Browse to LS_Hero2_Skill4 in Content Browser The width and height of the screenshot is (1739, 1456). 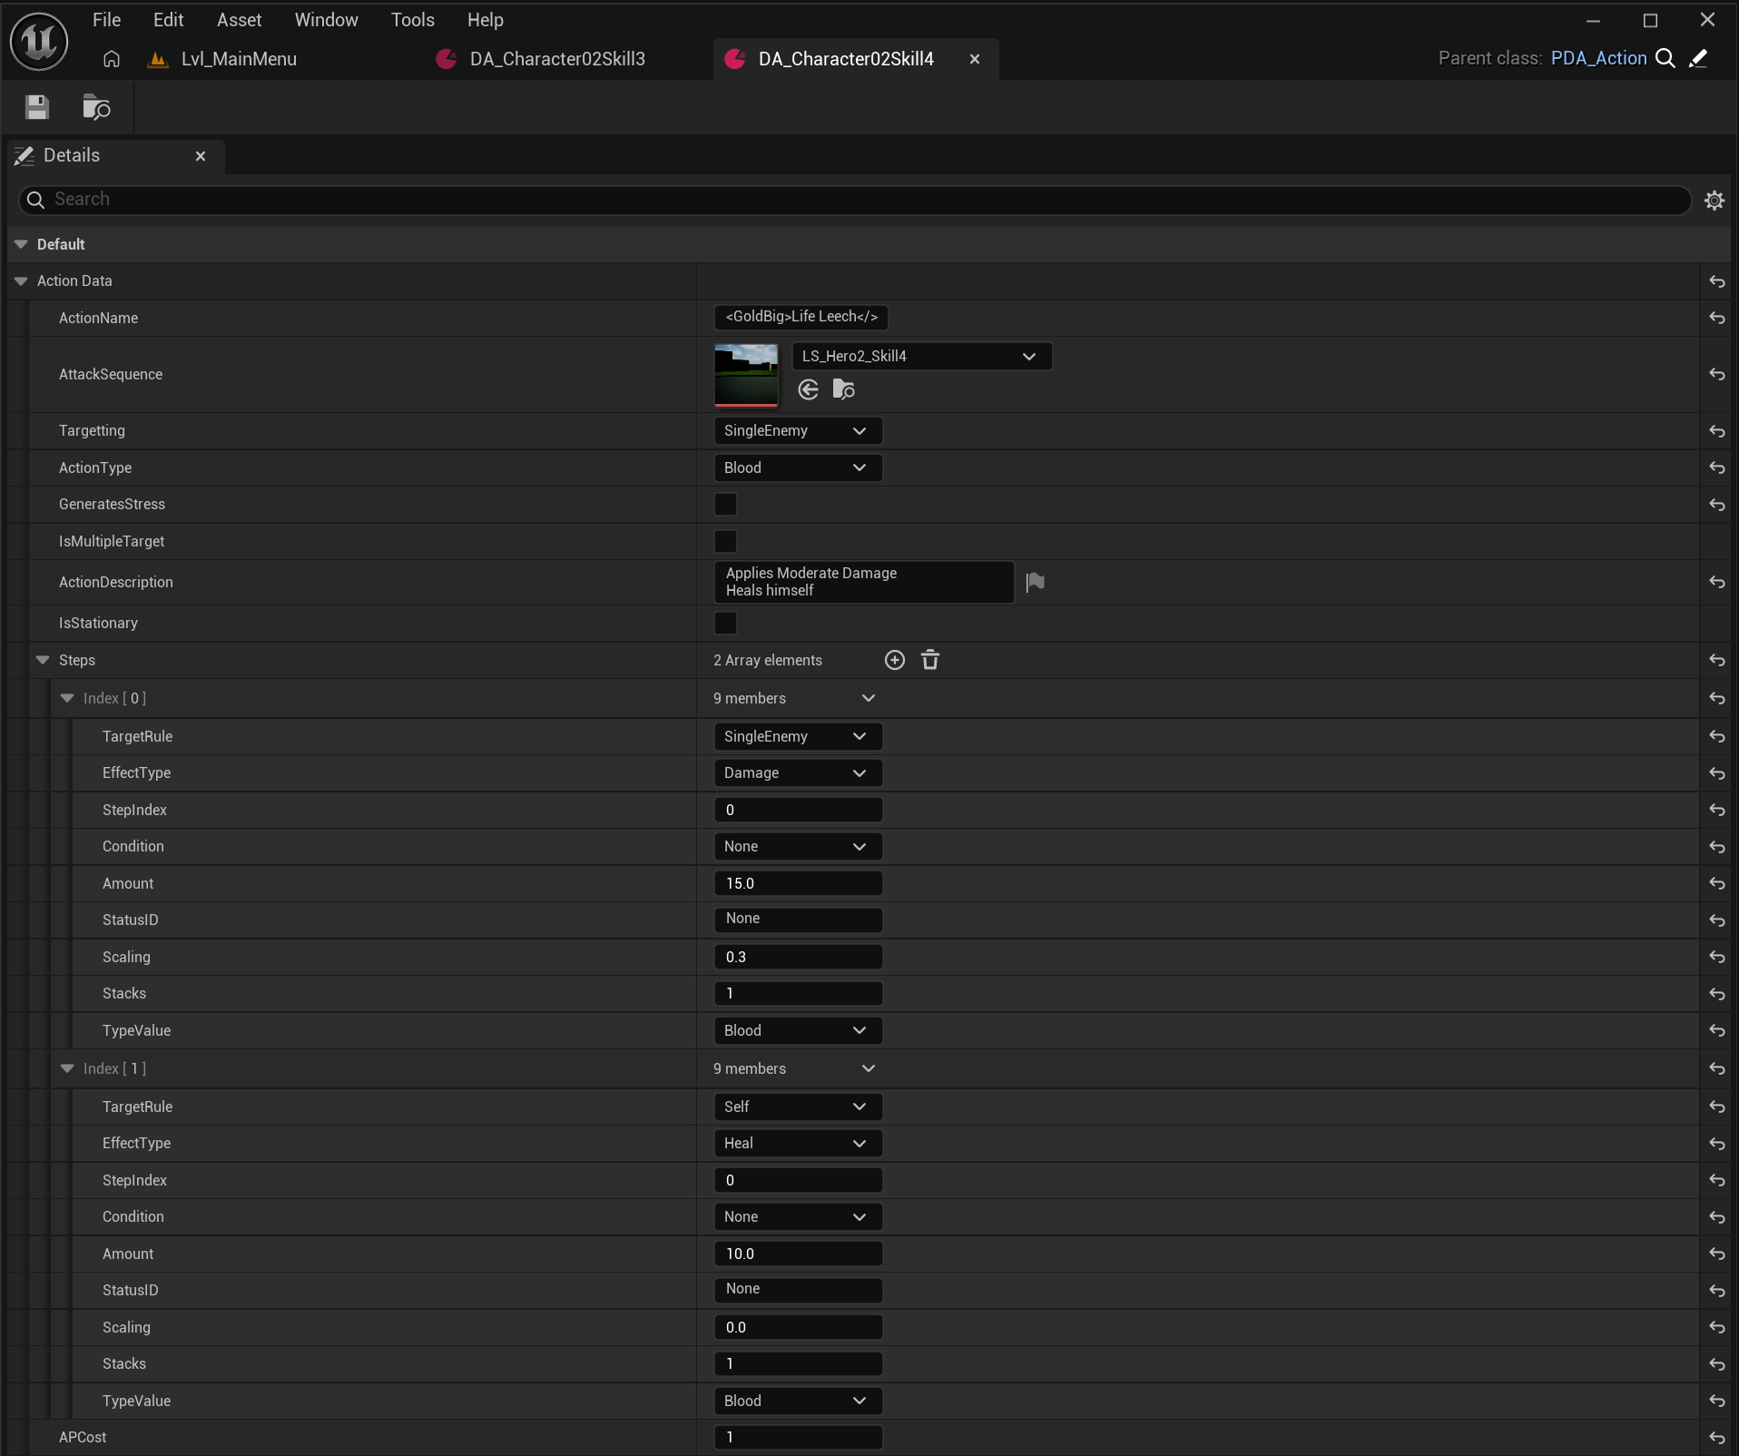pyautogui.click(x=844, y=389)
